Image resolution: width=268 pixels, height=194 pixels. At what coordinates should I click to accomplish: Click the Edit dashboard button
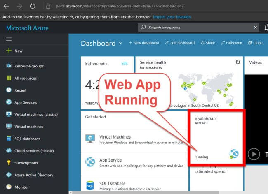pyautogui.click(x=180, y=43)
